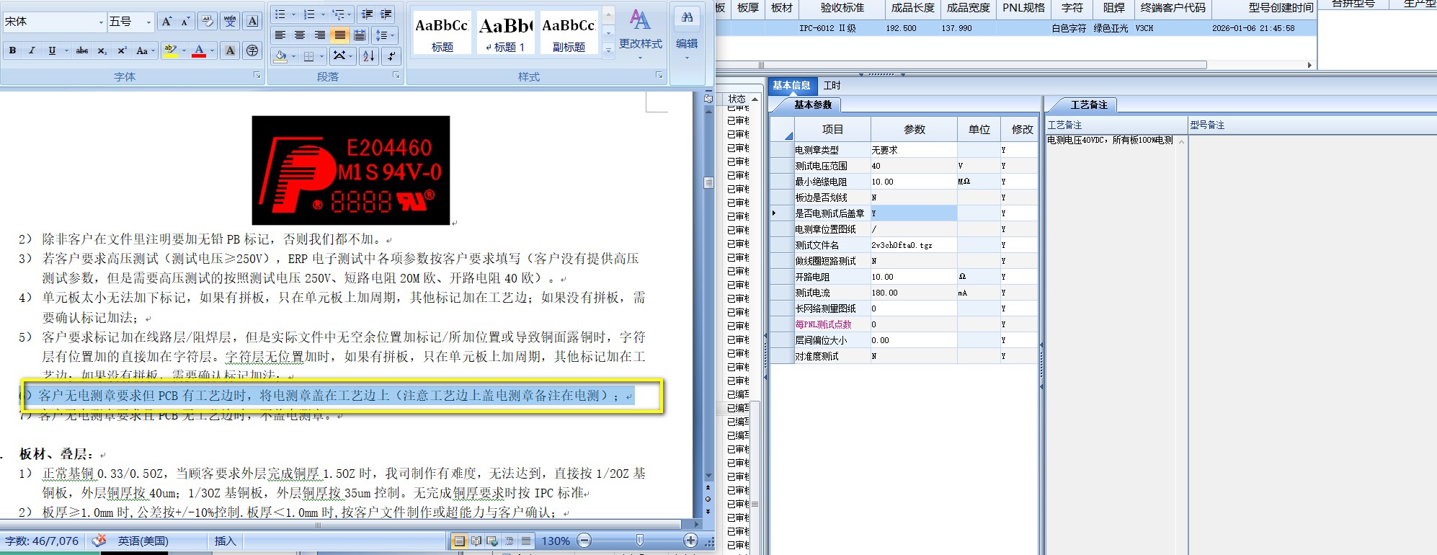Open font color dropdown arrow
1437x555 pixels.
pos(212,50)
